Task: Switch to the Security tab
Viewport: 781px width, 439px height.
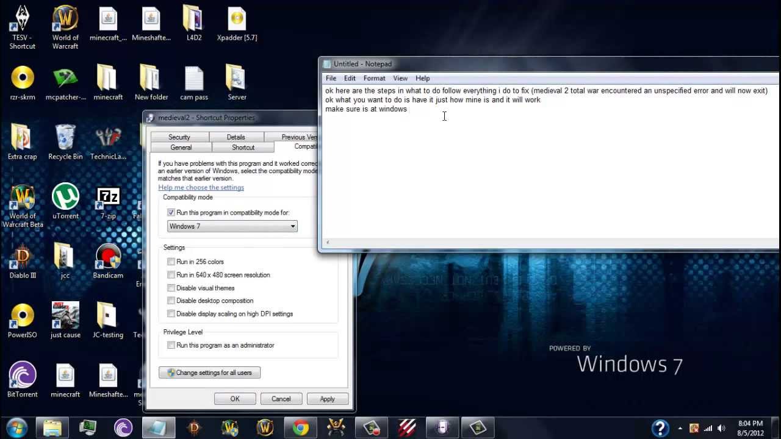Action: (179, 137)
